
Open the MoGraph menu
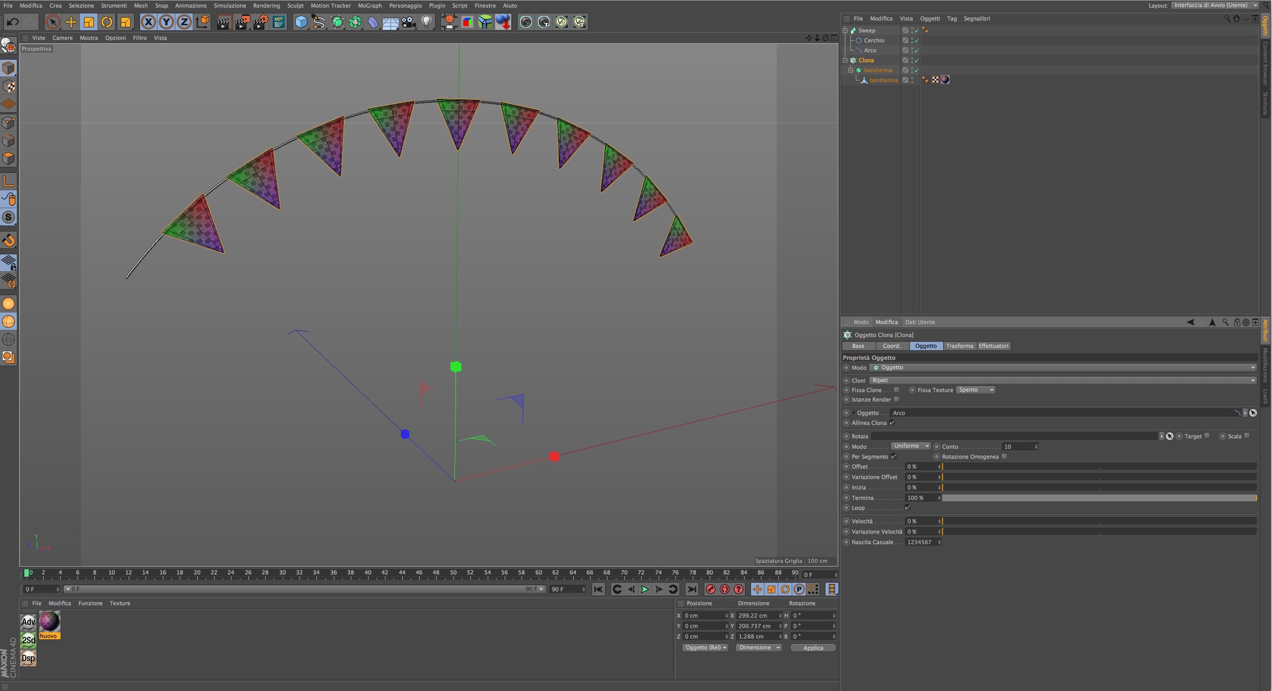click(x=370, y=5)
